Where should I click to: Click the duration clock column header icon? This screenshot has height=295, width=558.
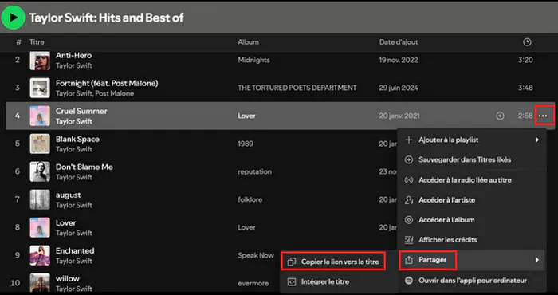[x=527, y=42]
